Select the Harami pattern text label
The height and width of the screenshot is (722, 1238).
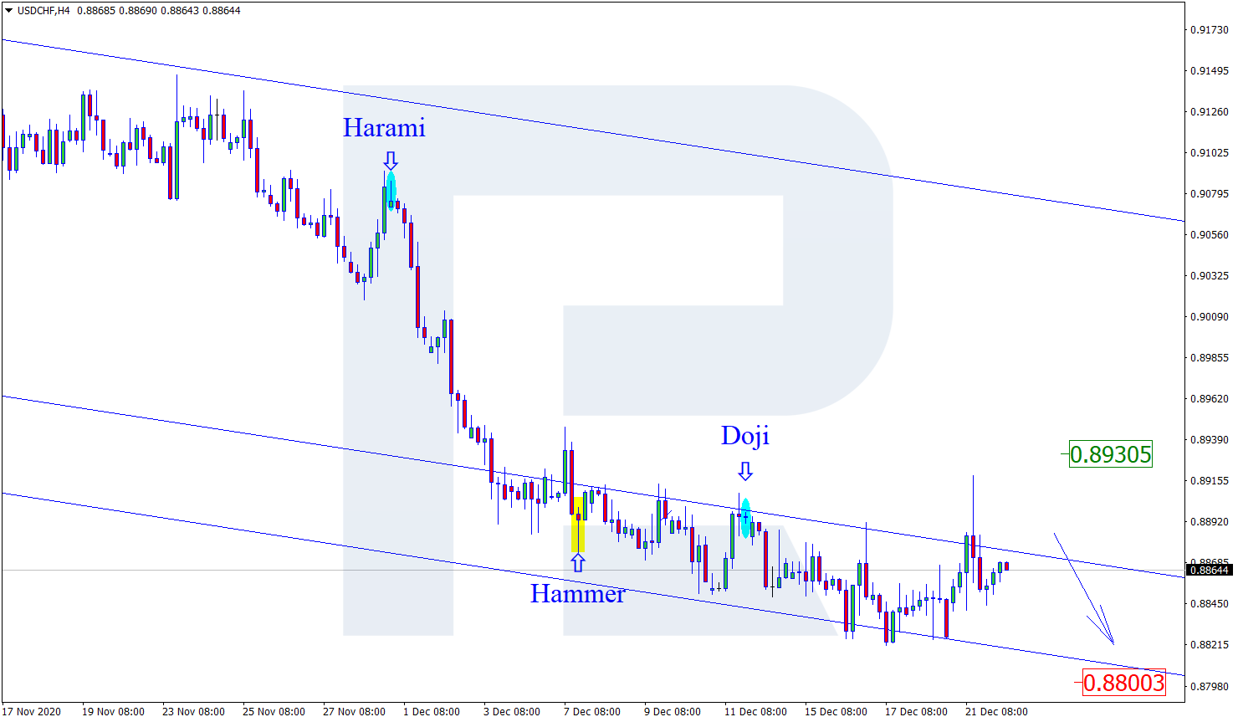click(384, 128)
